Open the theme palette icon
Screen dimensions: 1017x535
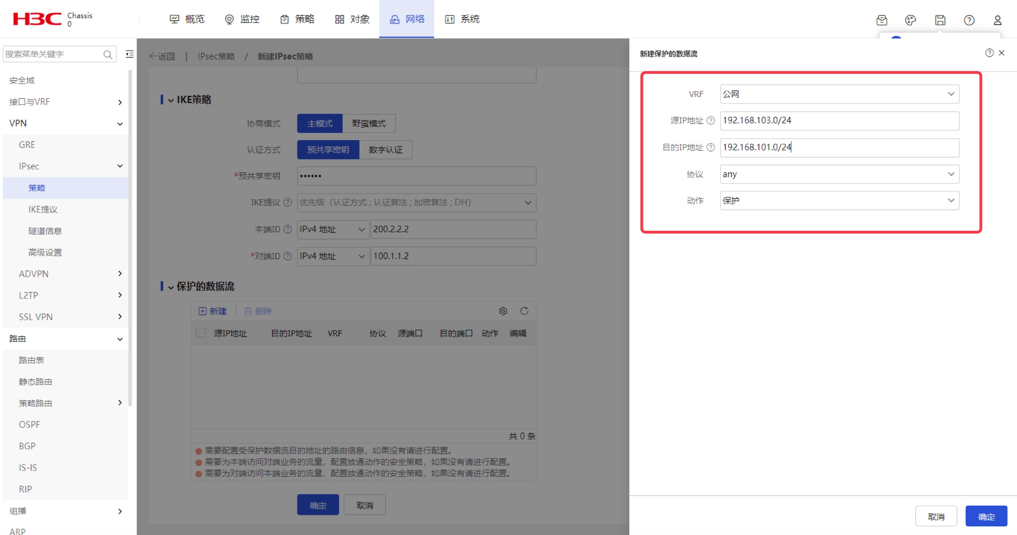pos(911,20)
